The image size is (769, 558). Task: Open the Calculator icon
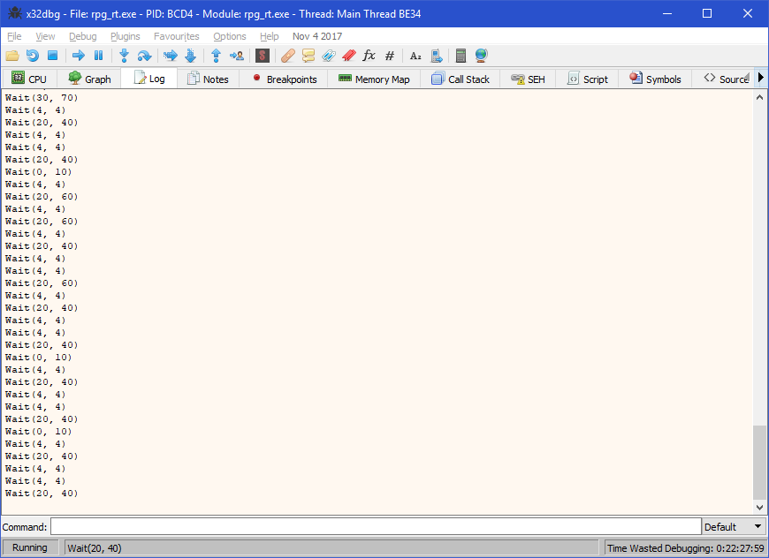[x=461, y=56]
